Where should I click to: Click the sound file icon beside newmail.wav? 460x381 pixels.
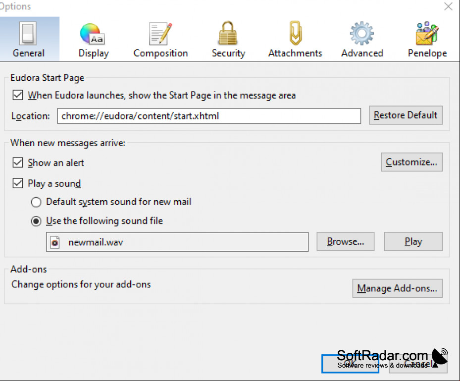[x=55, y=242]
